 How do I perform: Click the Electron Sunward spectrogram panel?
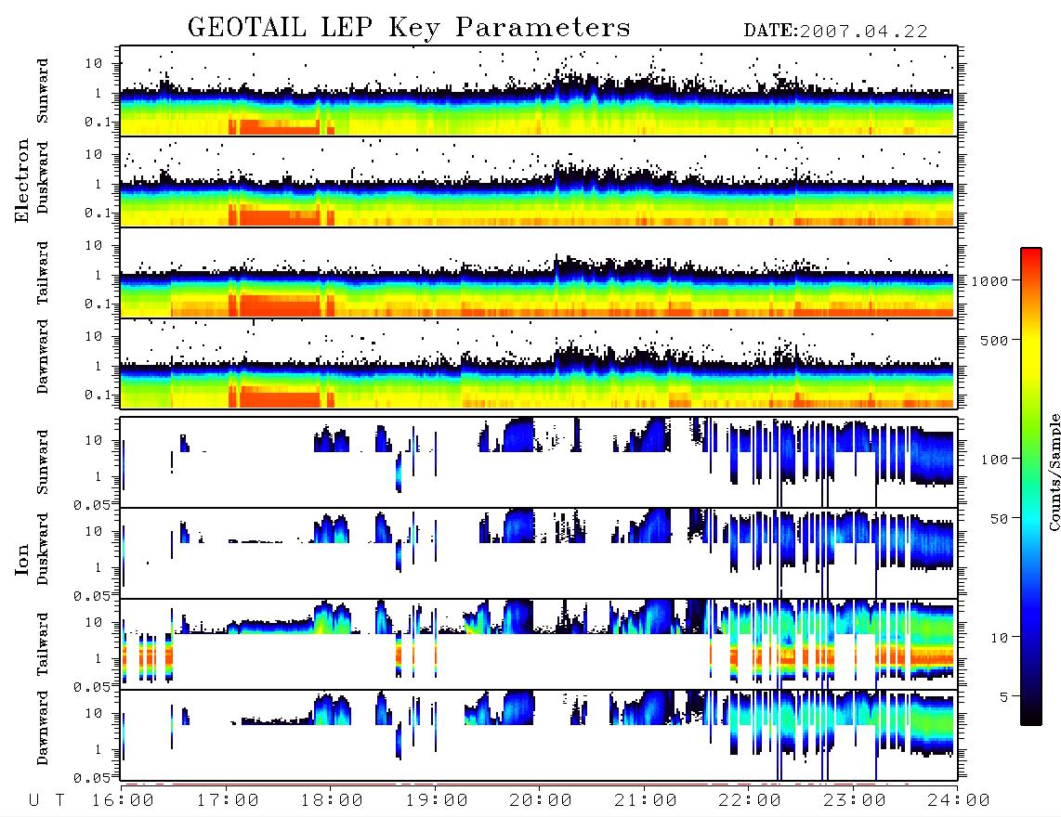pos(539,91)
